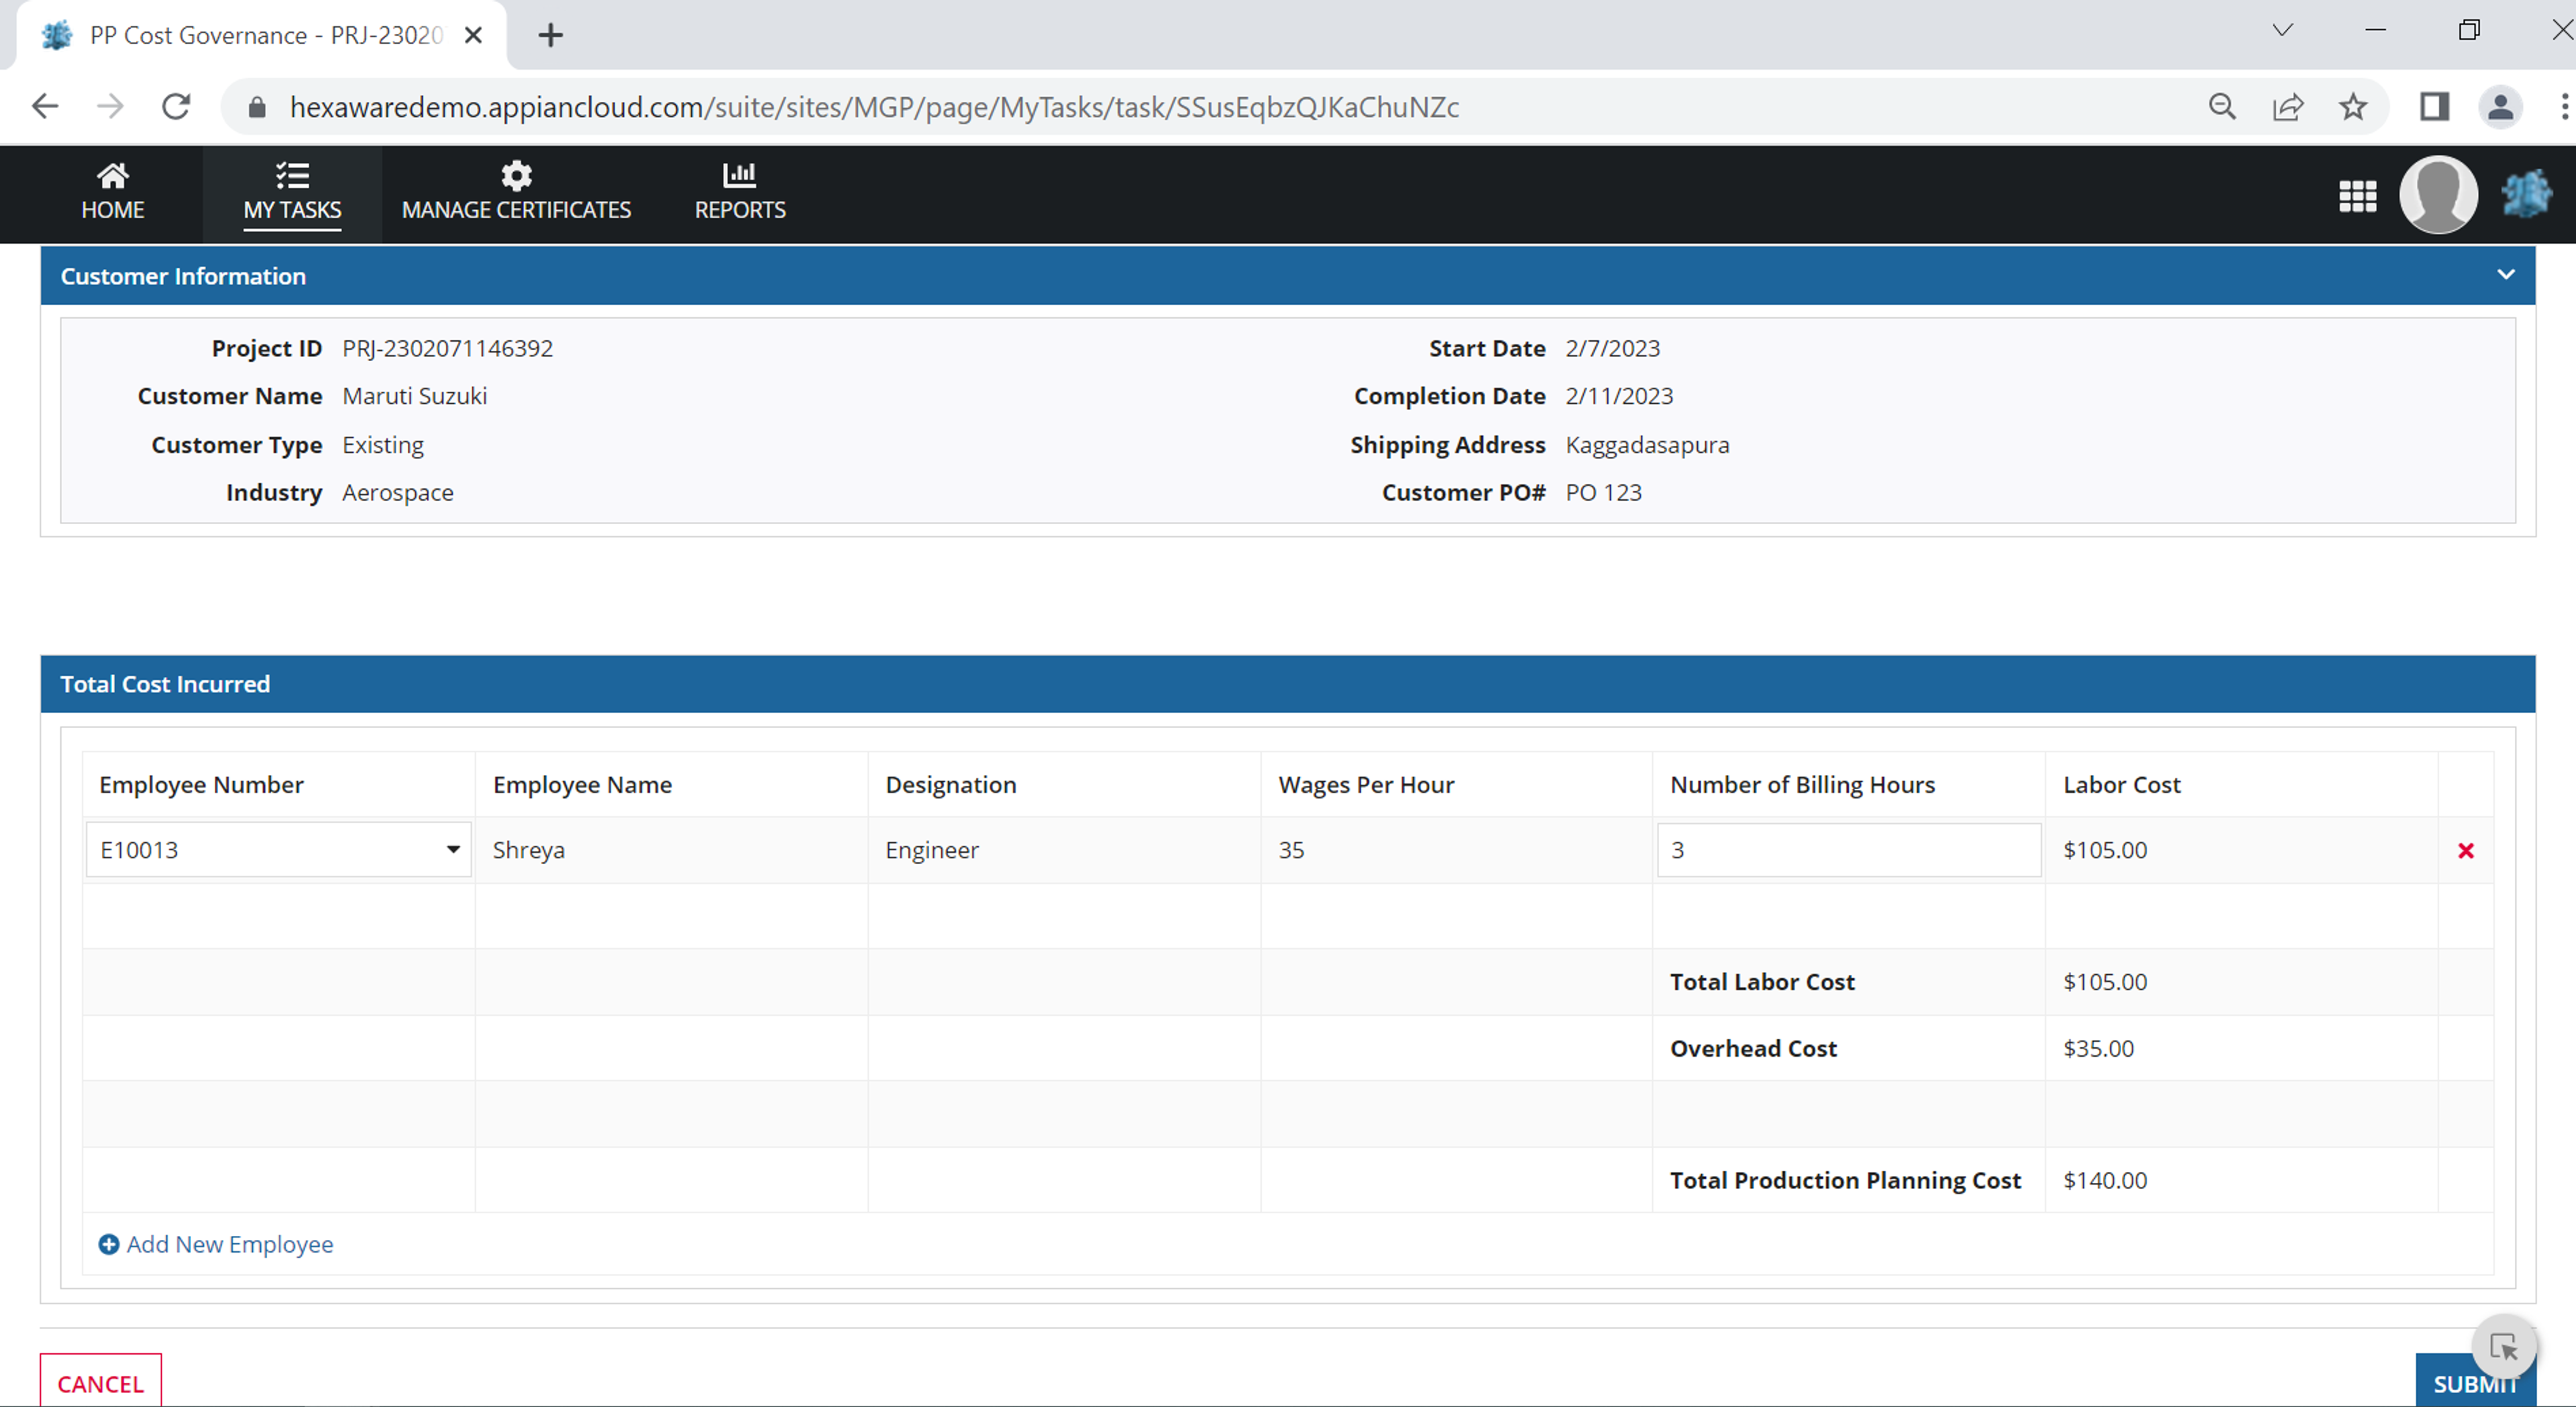Select the Start Date 2/7/2023
Screen dimensions: 2576x1407
[1612, 348]
